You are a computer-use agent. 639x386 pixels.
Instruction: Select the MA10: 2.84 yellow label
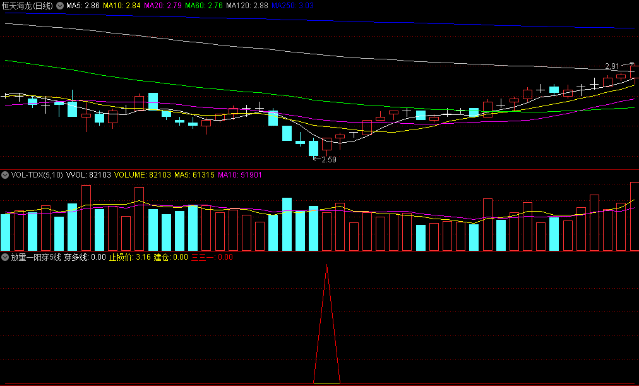click(121, 6)
